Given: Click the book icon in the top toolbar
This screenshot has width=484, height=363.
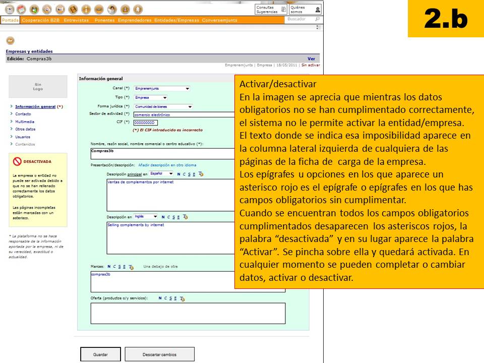Looking at the screenshot, I should tap(73, 9).
